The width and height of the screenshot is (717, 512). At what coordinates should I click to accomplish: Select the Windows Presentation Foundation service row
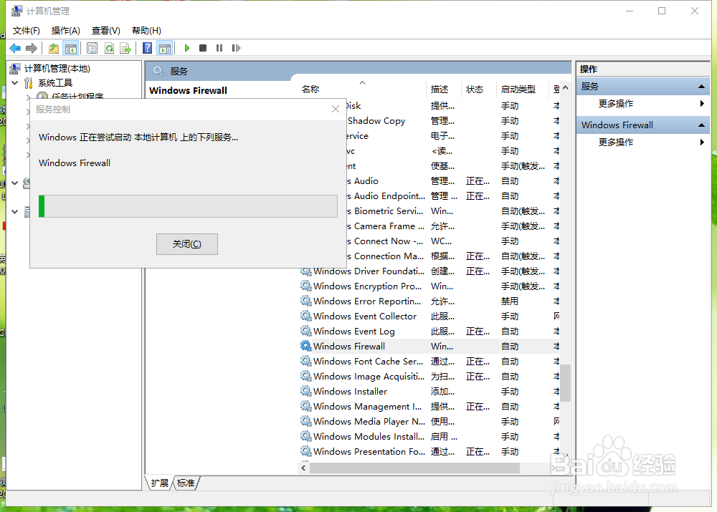click(x=429, y=451)
